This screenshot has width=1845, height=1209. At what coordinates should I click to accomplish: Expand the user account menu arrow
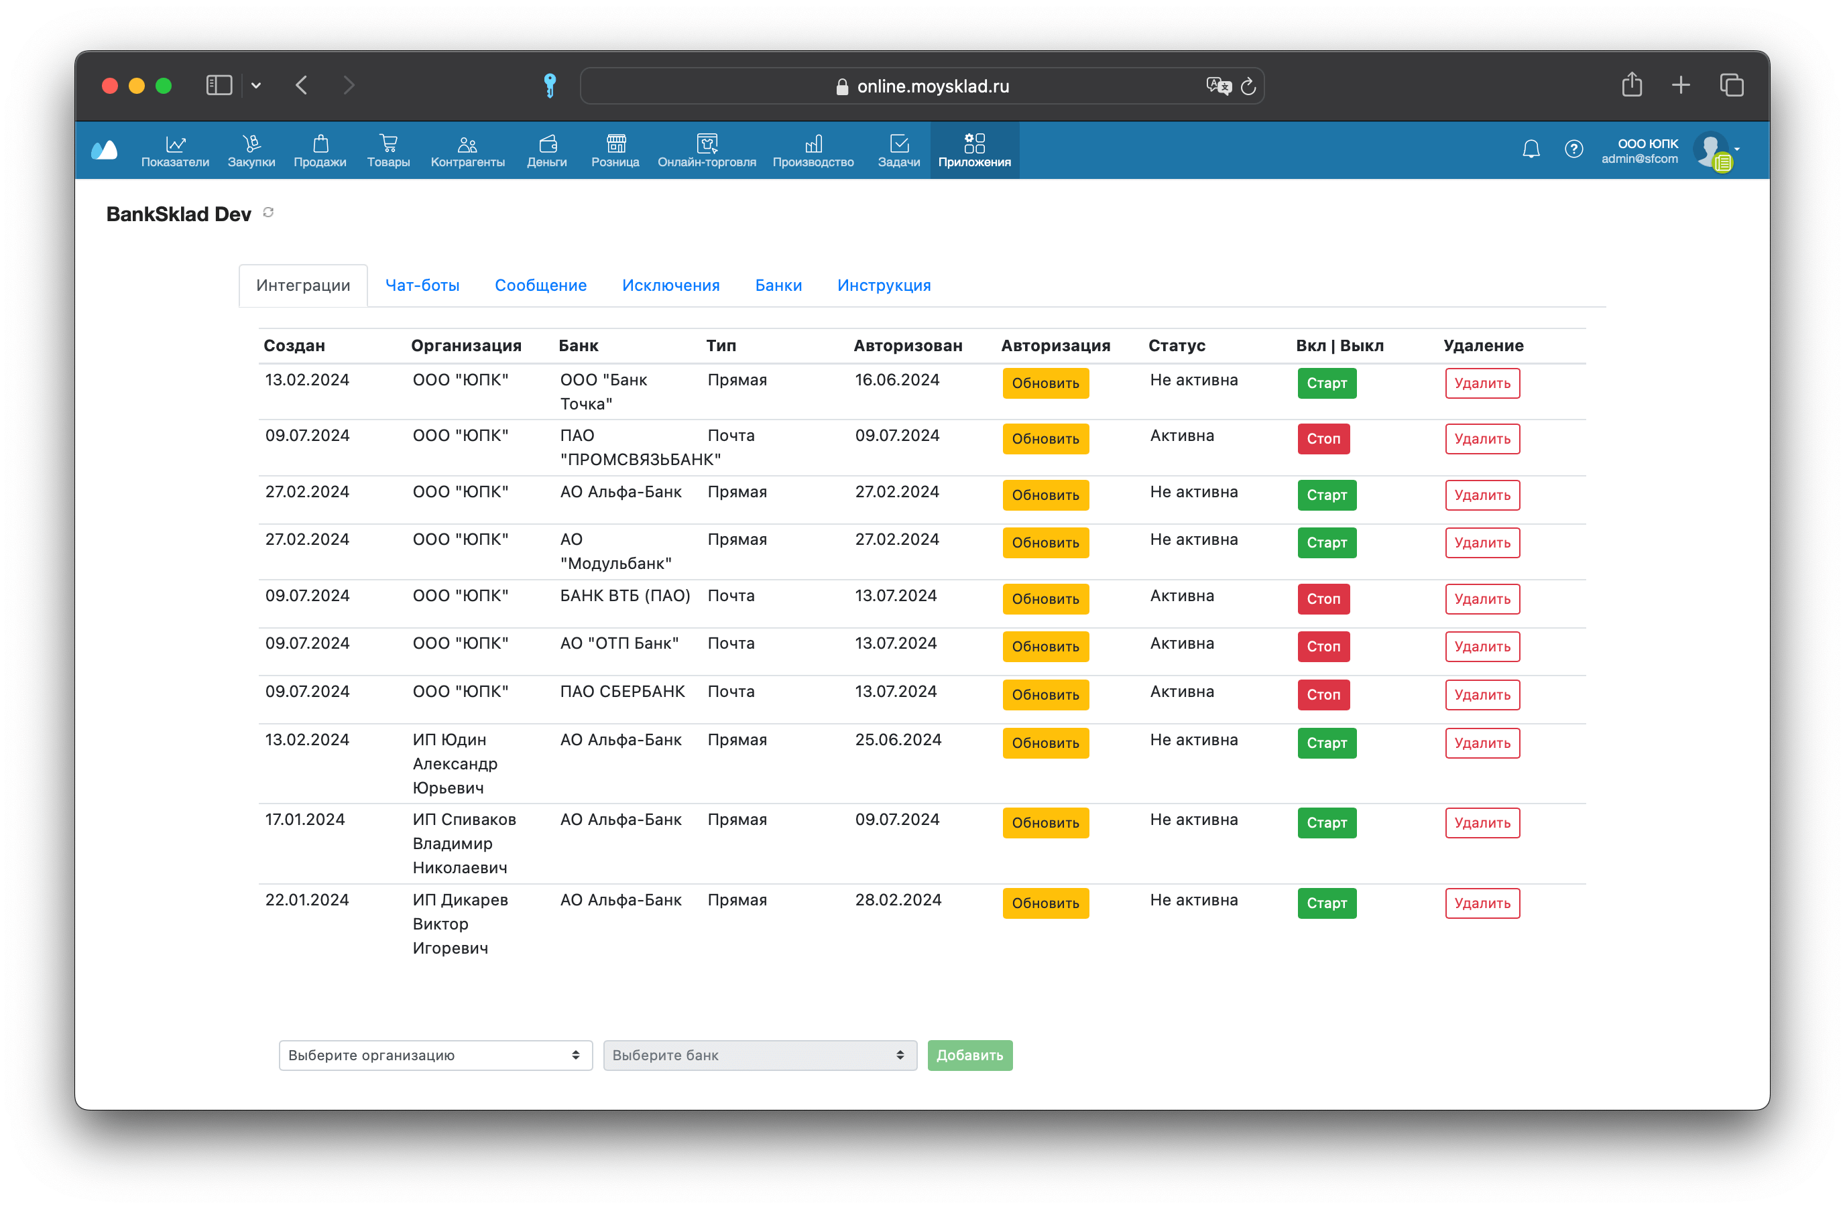point(1737,149)
